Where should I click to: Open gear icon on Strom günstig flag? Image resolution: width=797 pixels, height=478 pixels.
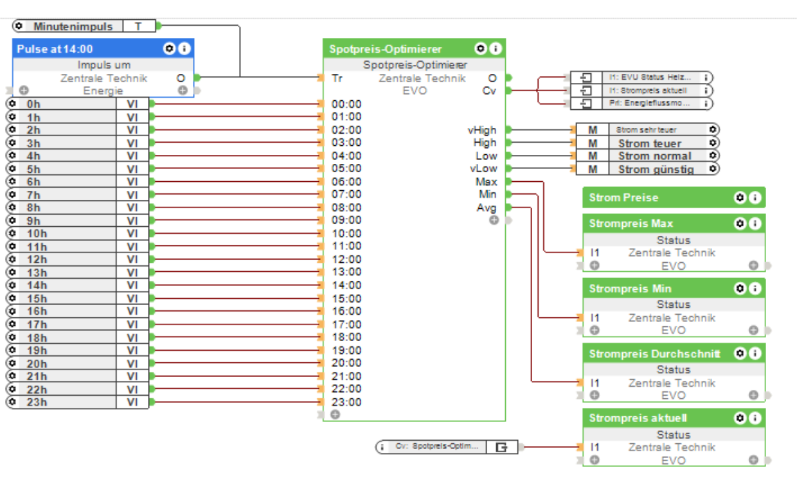click(713, 169)
